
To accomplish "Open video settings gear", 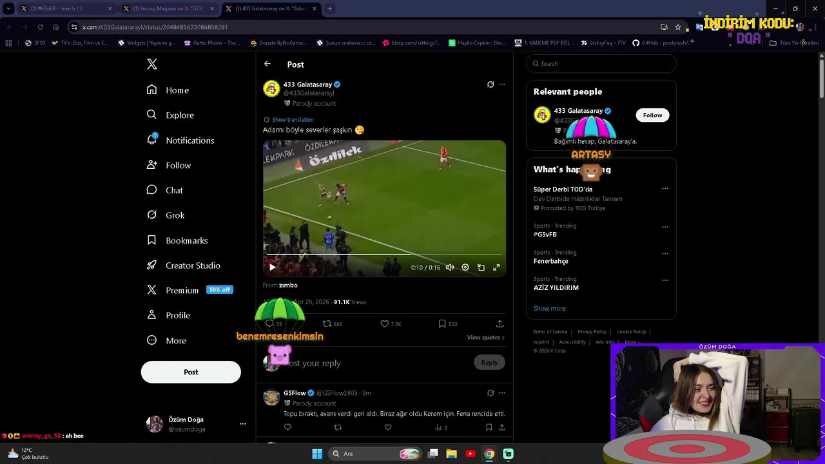I will click(465, 267).
